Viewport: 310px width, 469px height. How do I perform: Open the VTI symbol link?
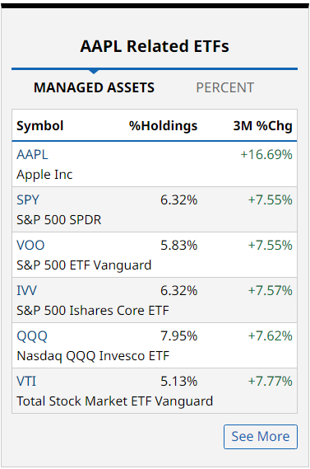click(26, 382)
